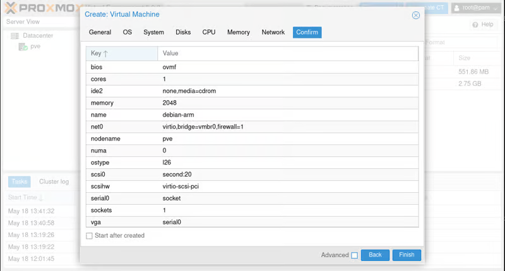505x271 pixels.
Task: Click the Help question mark icon
Action: coord(475,25)
